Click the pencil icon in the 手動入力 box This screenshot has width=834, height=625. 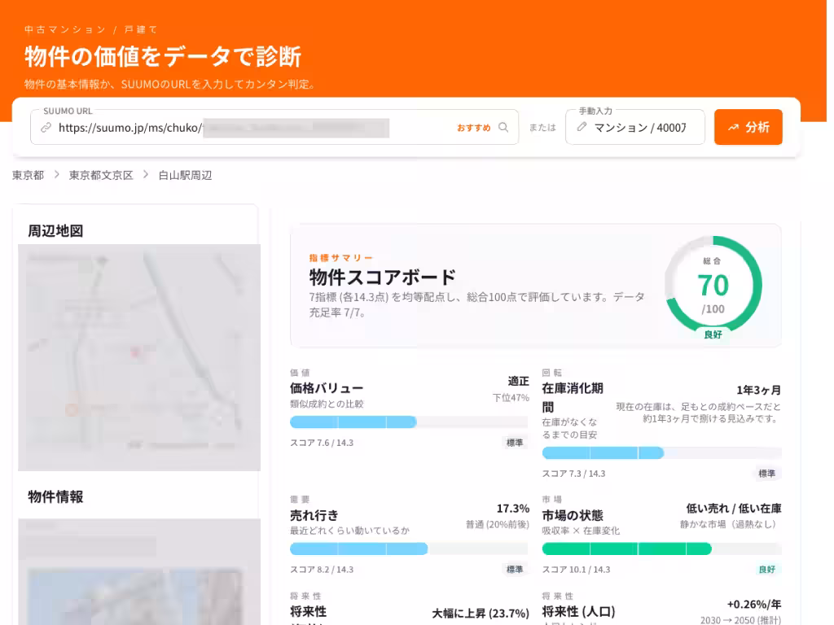583,127
